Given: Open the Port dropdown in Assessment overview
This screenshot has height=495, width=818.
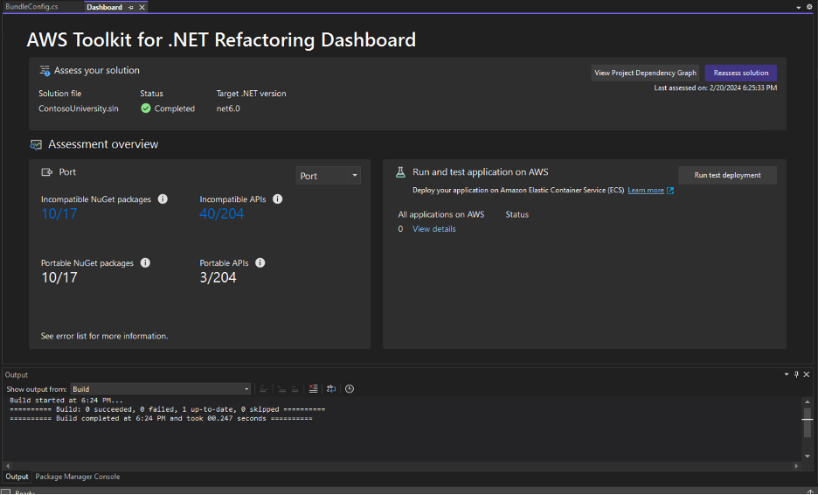Looking at the screenshot, I should pyautogui.click(x=328, y=176).
